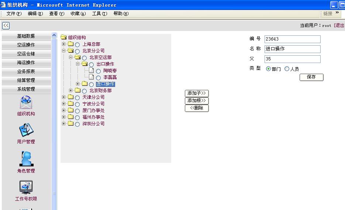Click the 厦门办事处 folder icon

point(70,110)
